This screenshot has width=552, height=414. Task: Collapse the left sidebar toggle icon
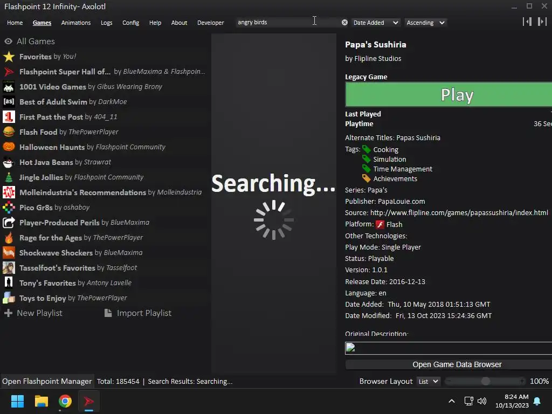point(527,22)
